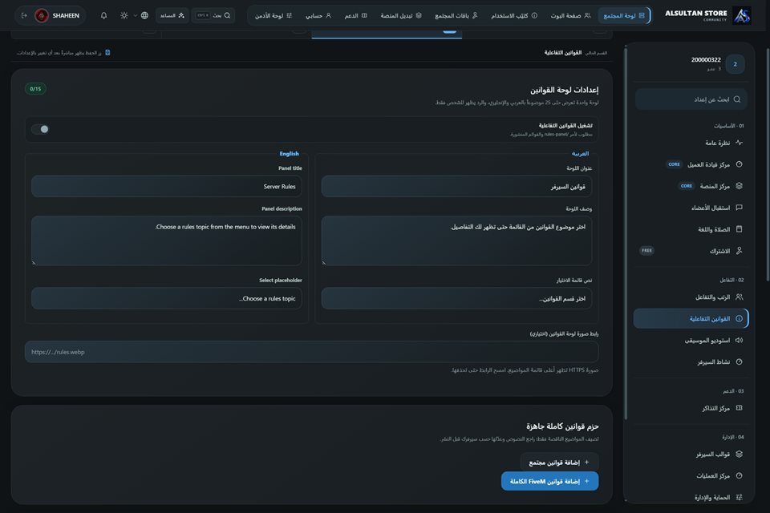
Task: Enable the تشغيل القوانين التفاعلية switch
Action: (x=40, y=129)
